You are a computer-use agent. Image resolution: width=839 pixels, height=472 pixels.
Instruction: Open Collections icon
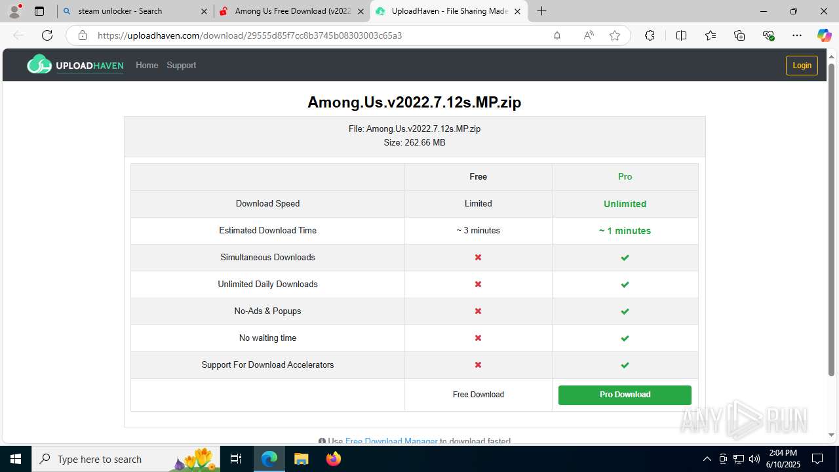tap(739, 35)
